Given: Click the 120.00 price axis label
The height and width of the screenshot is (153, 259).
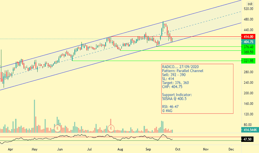Looking at the screenshot, I should coord(248,114).
